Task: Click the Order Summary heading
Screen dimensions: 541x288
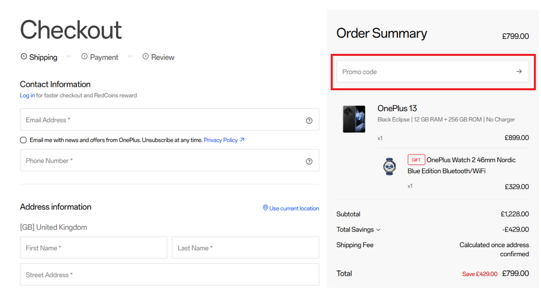Action: [382, 33]
